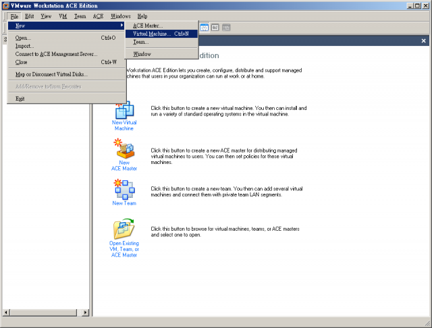Viewport: 432px width, 328px height.
Task: Click sidebar scrollbar right arrow
Action: coord(86,312)
